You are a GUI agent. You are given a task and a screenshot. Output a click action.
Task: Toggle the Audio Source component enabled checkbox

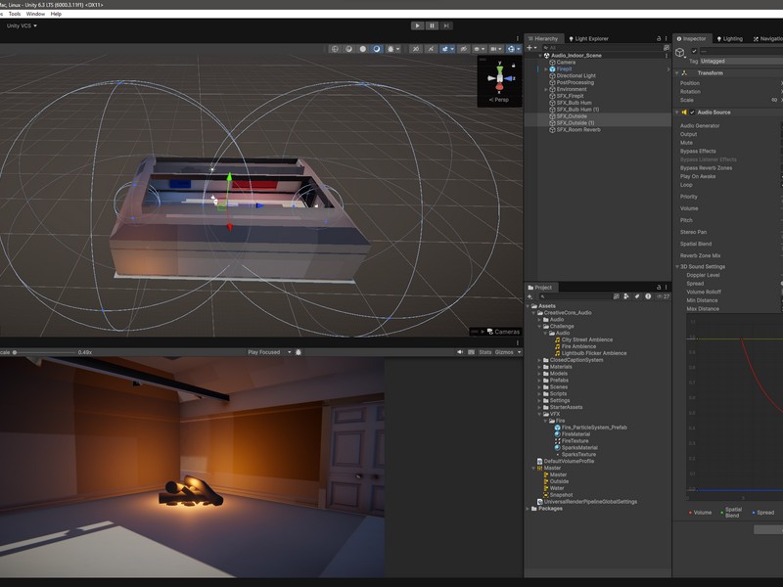692,113
